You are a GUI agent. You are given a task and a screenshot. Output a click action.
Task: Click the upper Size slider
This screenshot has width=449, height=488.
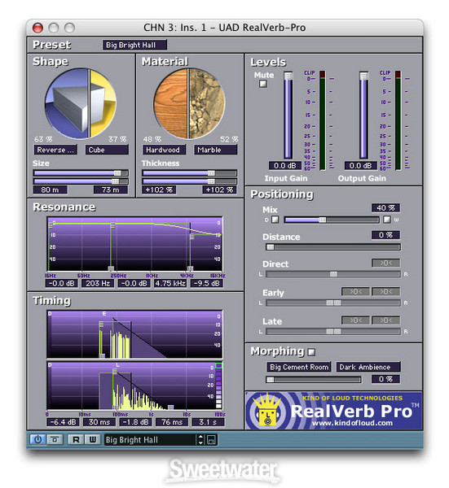[x=81, y=173]
